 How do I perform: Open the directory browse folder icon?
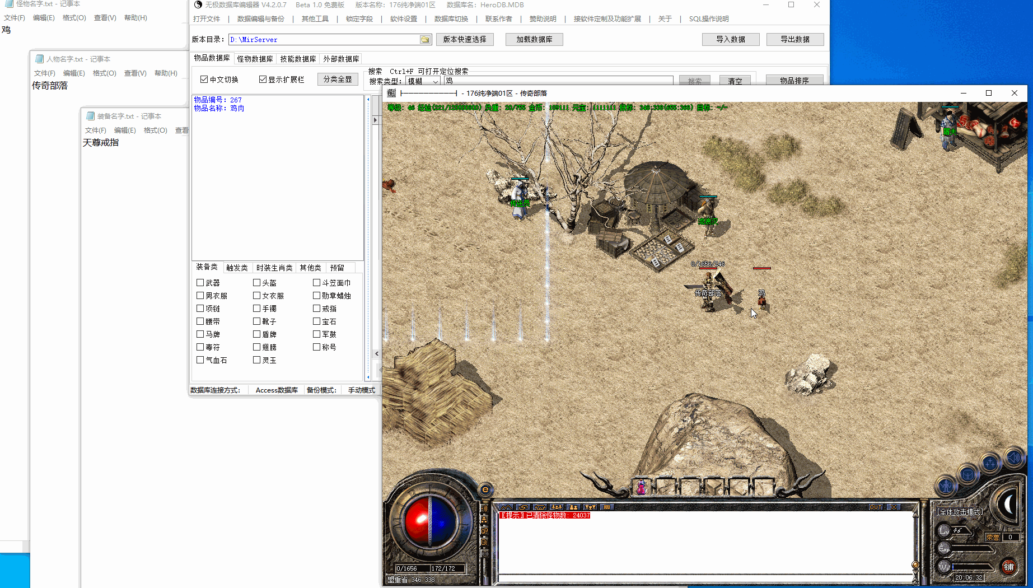point(425,39)
